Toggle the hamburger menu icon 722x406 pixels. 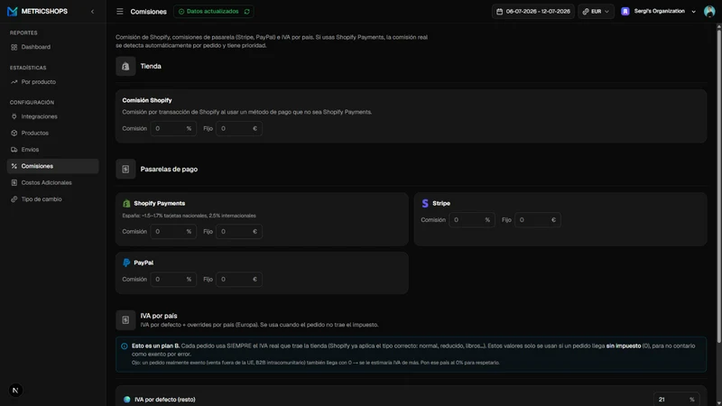(120, 12)
